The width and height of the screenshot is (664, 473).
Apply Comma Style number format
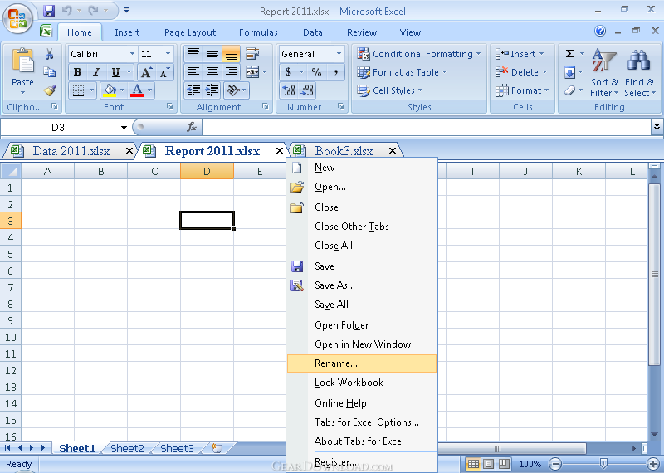[335, 72]
